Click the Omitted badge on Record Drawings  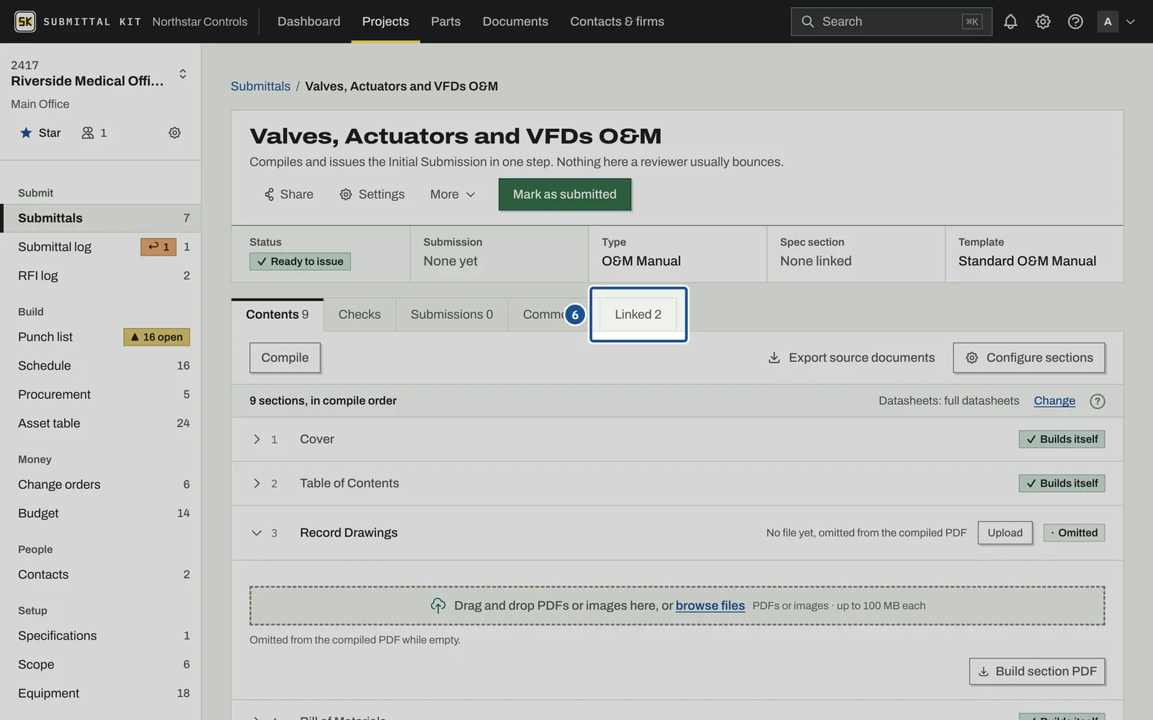coord(1074,533)
